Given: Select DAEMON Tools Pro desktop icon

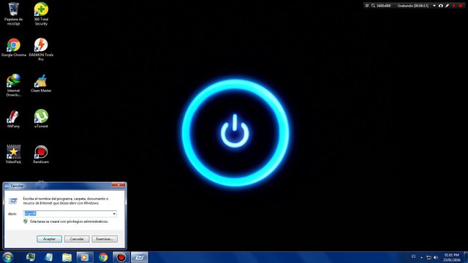Looking at the screenshot, I should coord(41,49).
